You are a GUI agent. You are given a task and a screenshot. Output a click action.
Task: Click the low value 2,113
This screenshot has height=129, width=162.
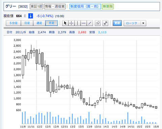(x=102, y=32)
